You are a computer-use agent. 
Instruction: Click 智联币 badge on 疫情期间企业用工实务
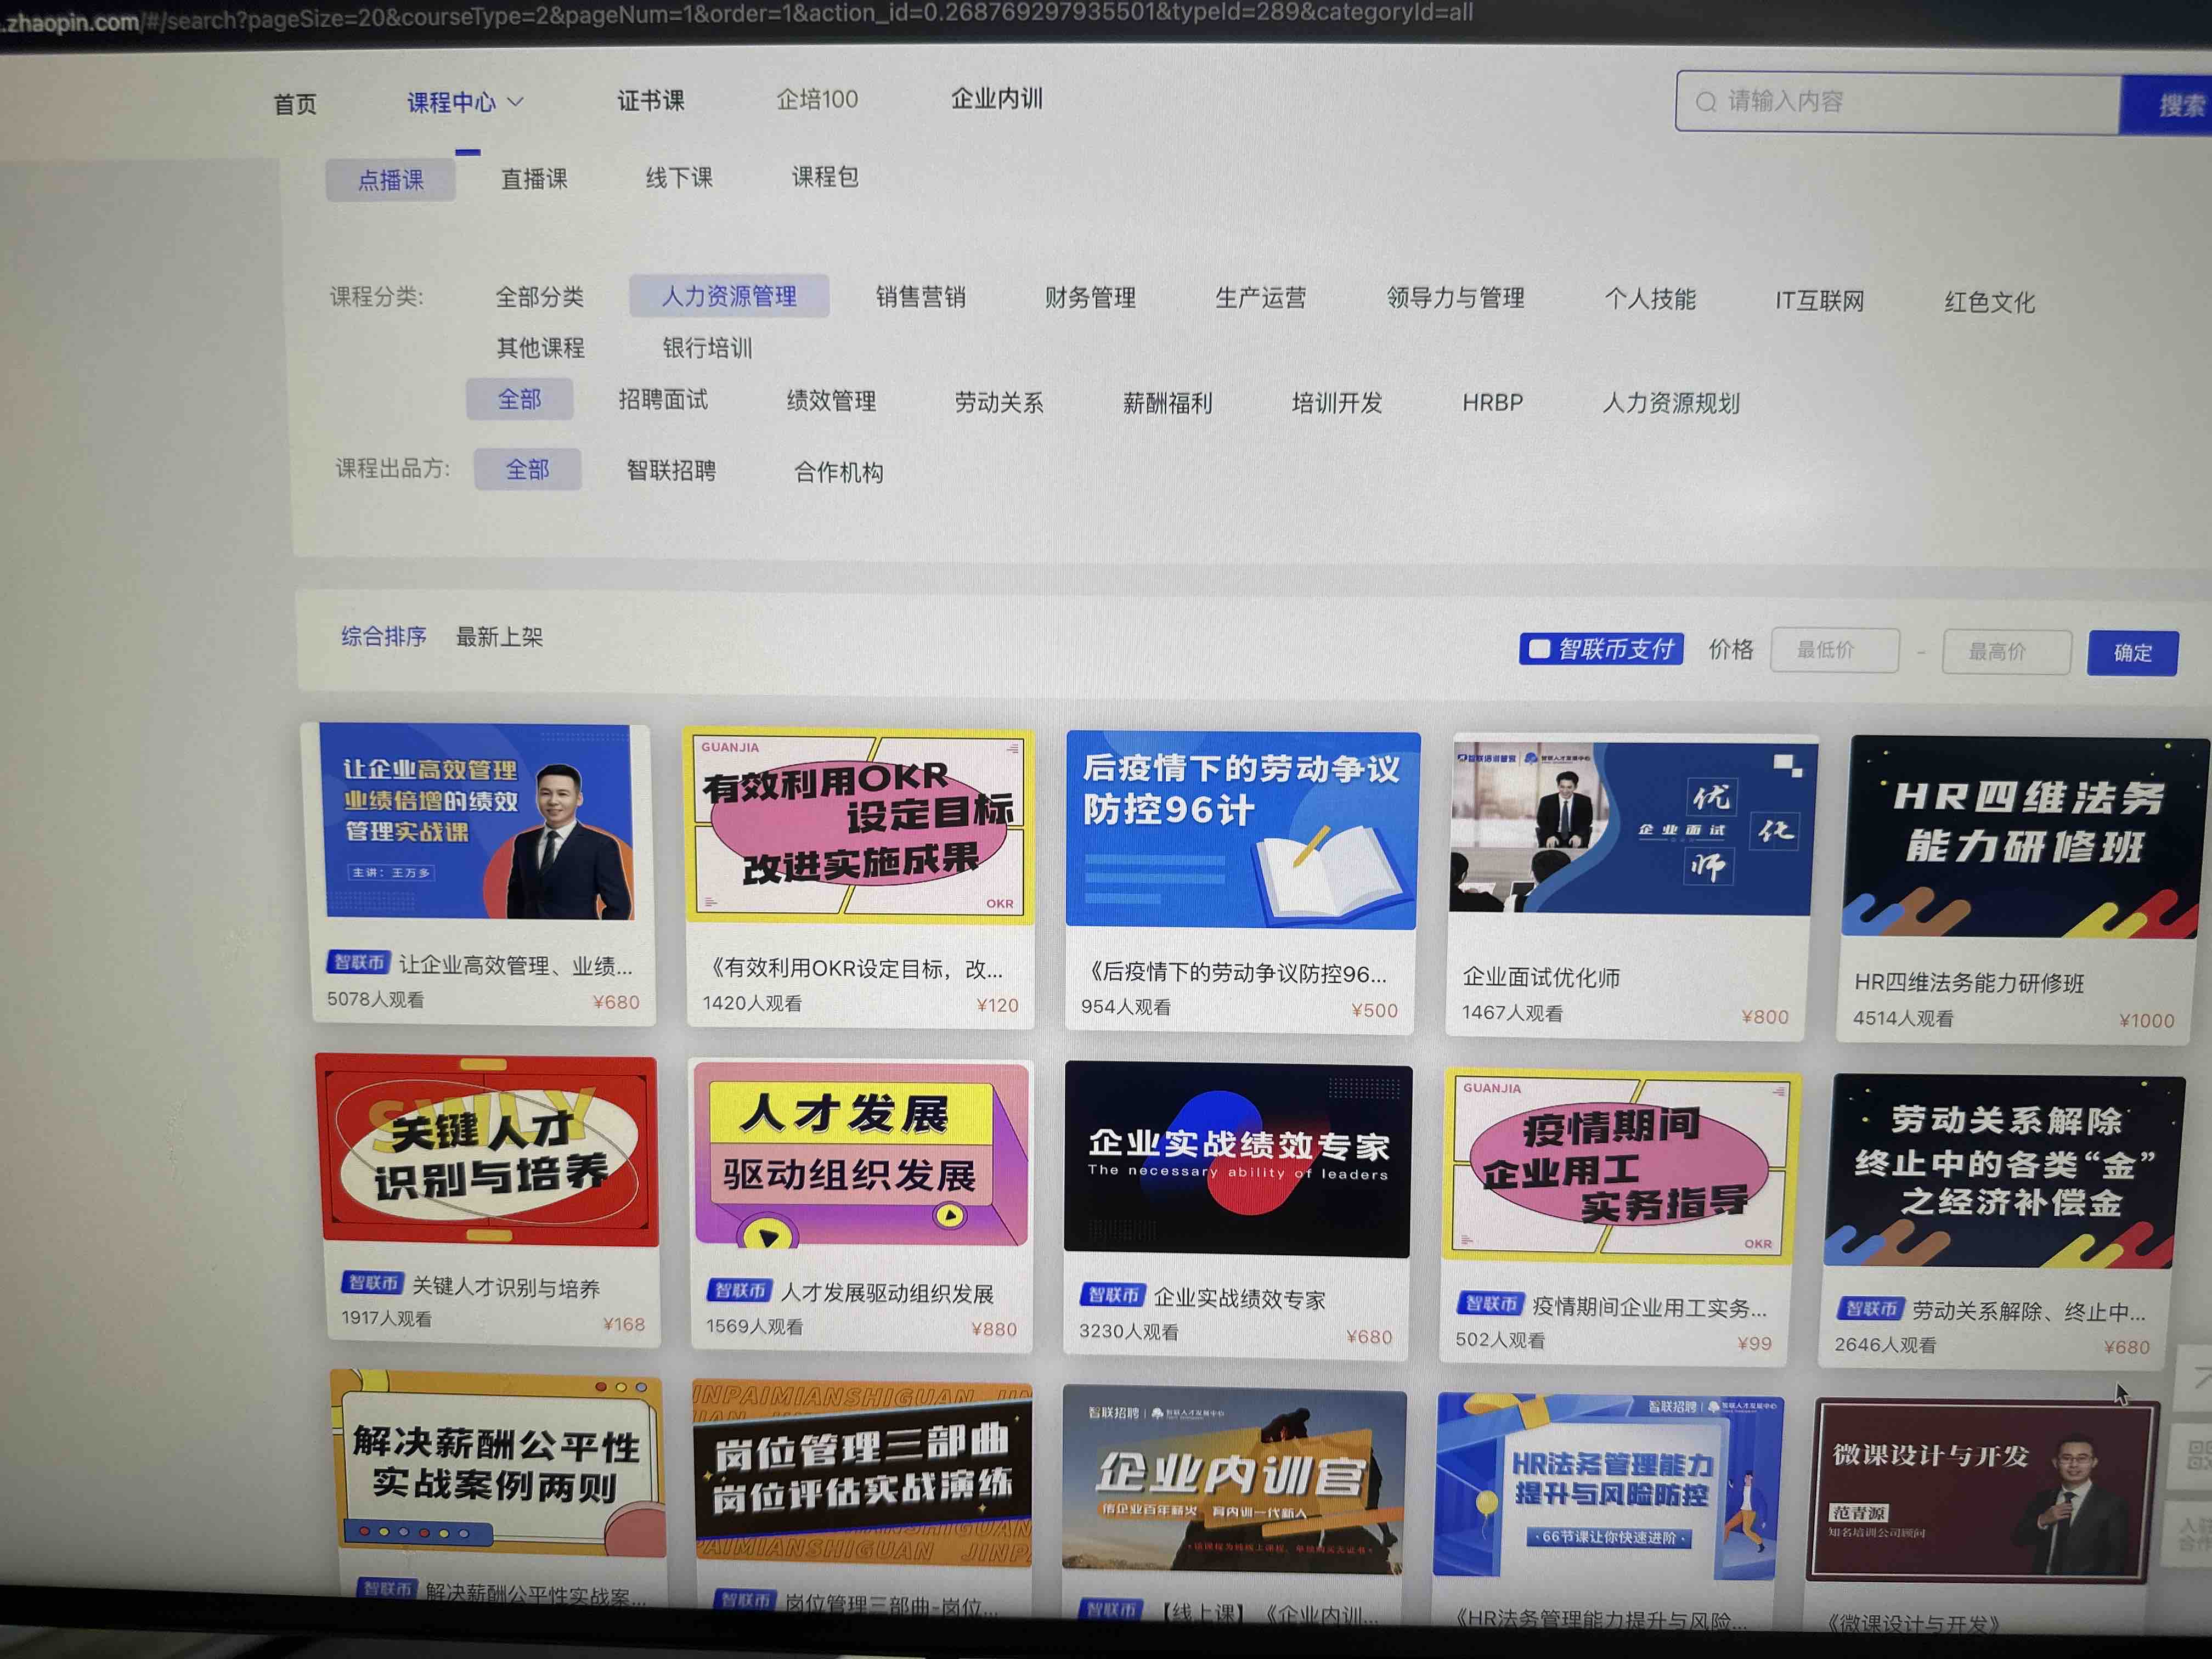coord(1490,1303)
